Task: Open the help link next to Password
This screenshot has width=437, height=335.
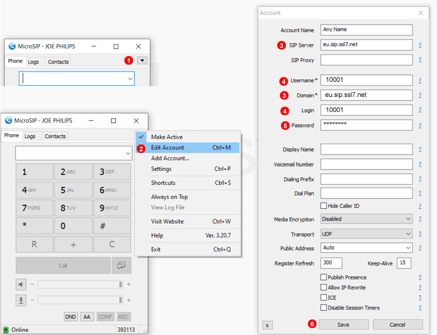Action: pyautogui.click(x=420, y=125)
